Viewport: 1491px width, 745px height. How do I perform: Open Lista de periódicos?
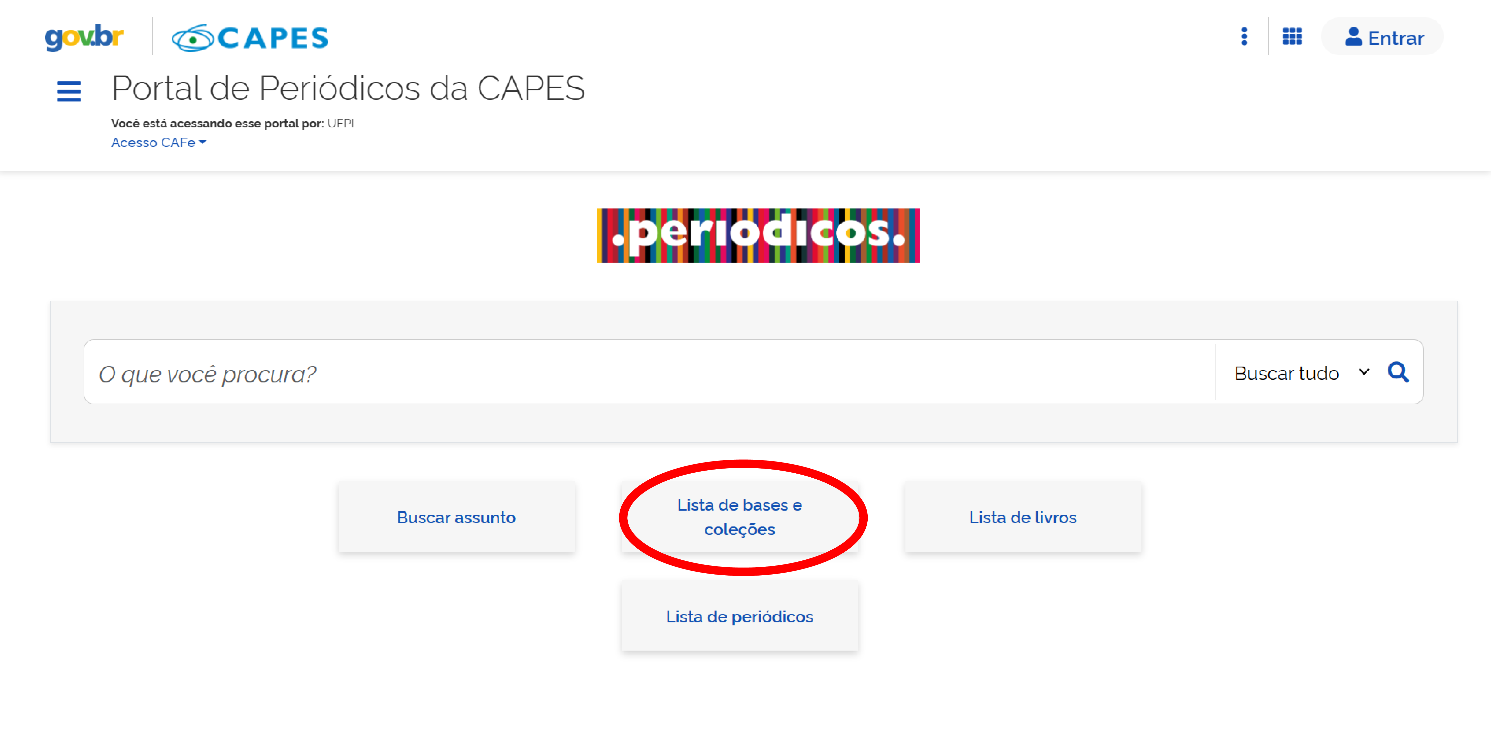pos(740,617)
